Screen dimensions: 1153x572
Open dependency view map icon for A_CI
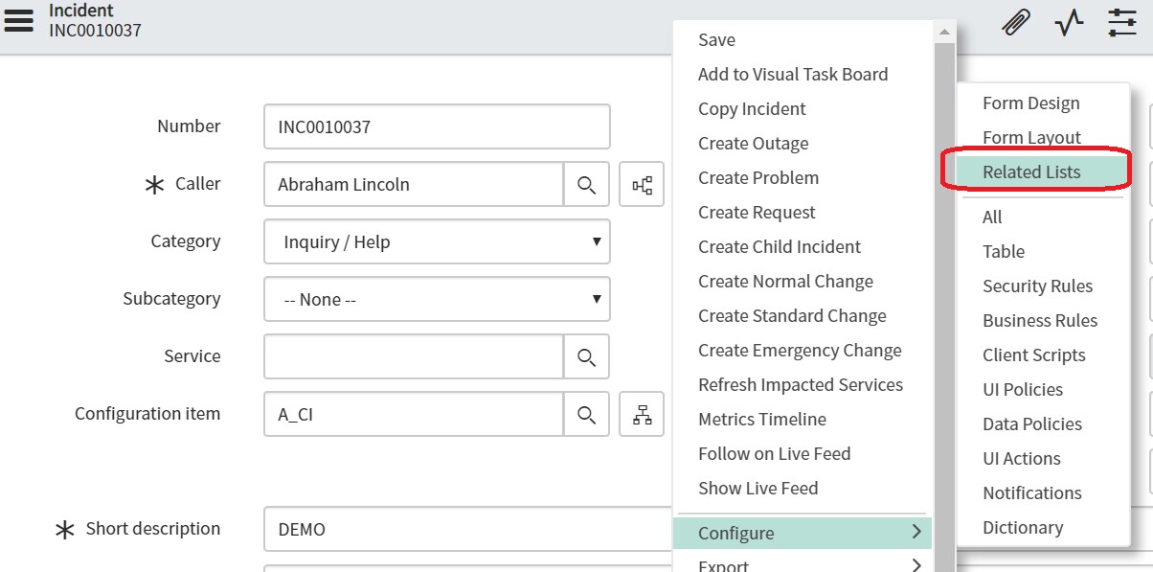pos(642,414)
